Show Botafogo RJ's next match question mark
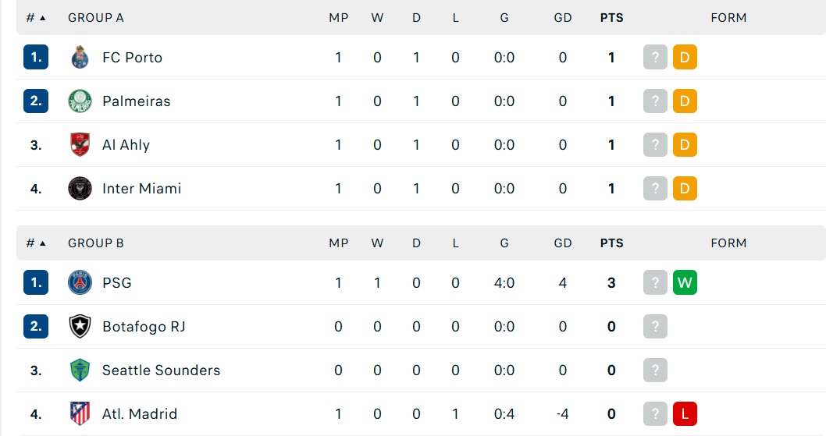 [655, 327]
